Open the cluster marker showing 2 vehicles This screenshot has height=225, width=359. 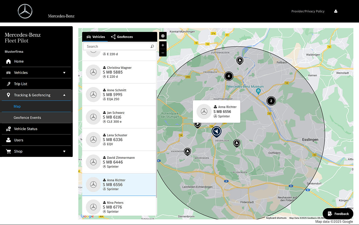(x=271, y=101)
